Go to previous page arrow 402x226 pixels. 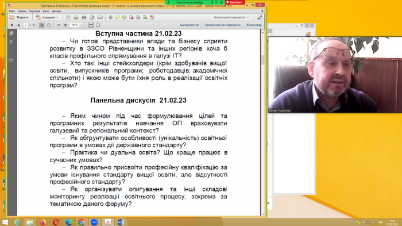pyautogui.click(x=12, y=25)
